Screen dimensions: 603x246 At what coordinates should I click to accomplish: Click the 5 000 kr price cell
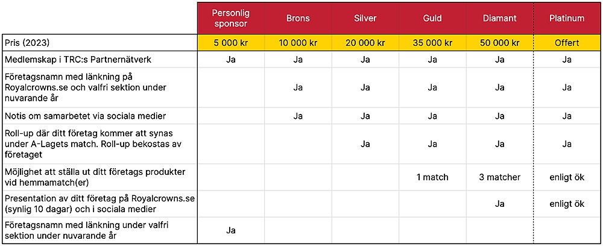pyautogui.click(x=231, y=43)
